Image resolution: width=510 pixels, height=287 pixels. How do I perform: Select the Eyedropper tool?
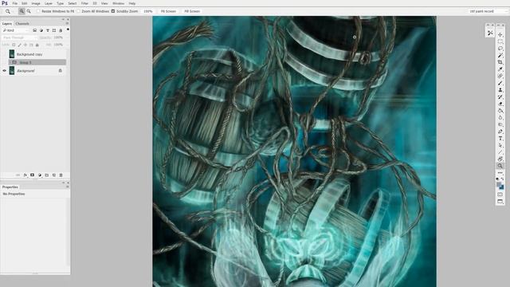500,69
